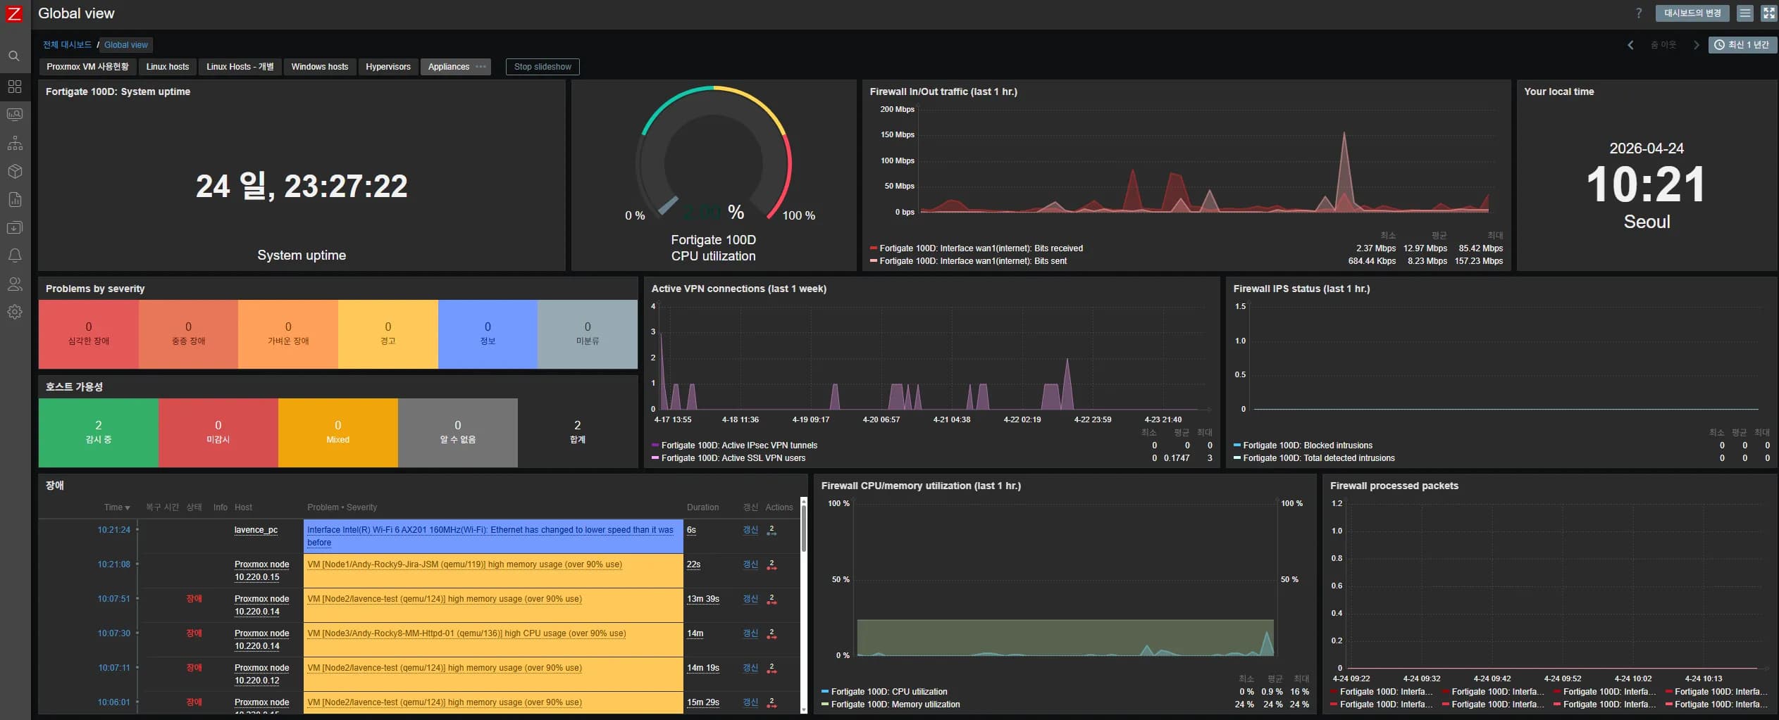Go to the previous time period arrow
This screenshot has width=1779, height=720.
(1630, 45)
